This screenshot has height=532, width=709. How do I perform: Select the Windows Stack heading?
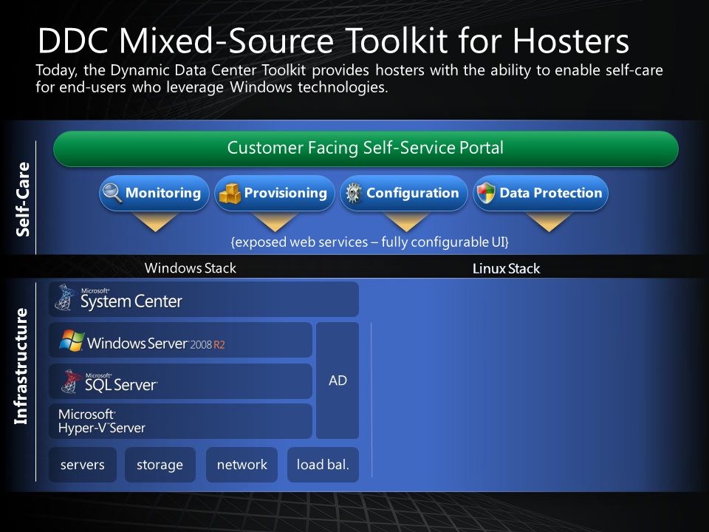click(x=191, y=268)
